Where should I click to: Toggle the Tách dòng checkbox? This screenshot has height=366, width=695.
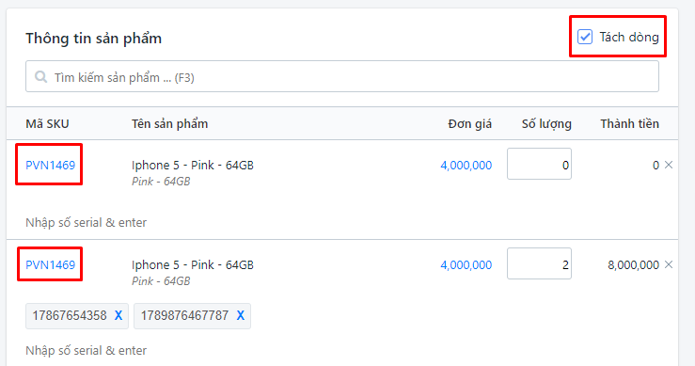pos(585,37)
